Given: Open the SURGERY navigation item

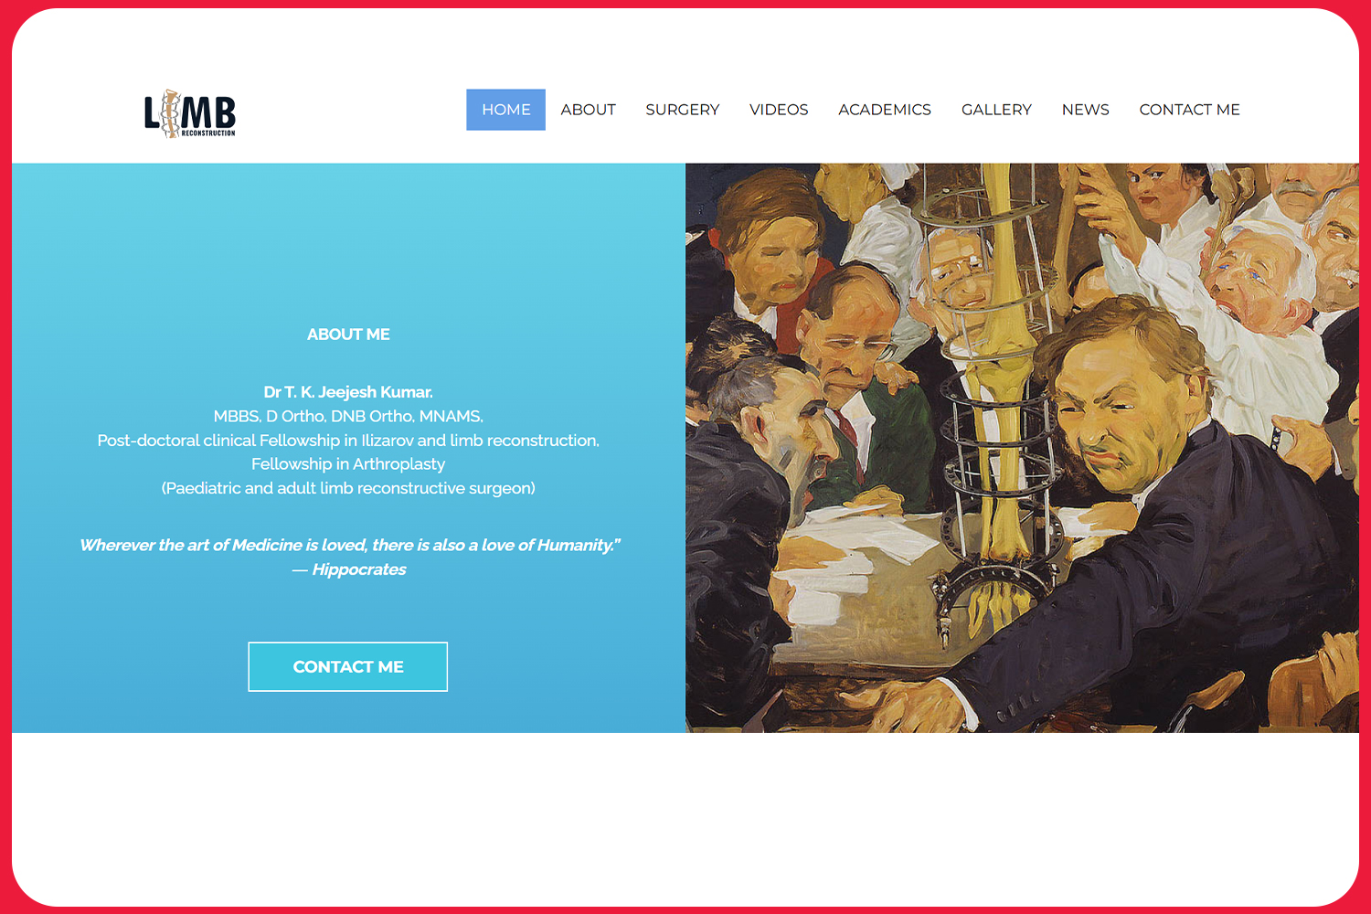Looking at the screenshot, I should pyautogui.click(x=682, y=110).
